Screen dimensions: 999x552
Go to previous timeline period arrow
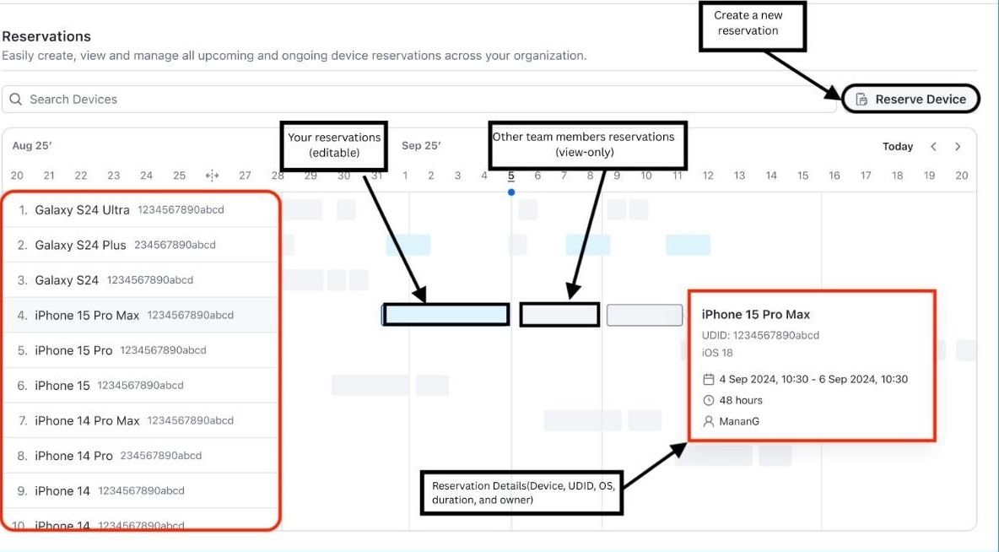coord(933,147)
